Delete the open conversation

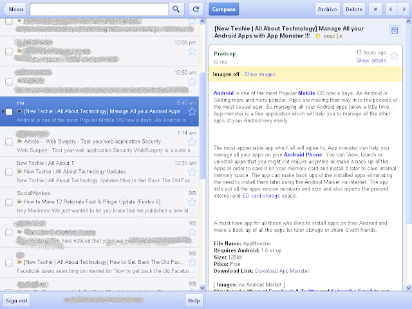pyautogui.click(x=354, y=10)
